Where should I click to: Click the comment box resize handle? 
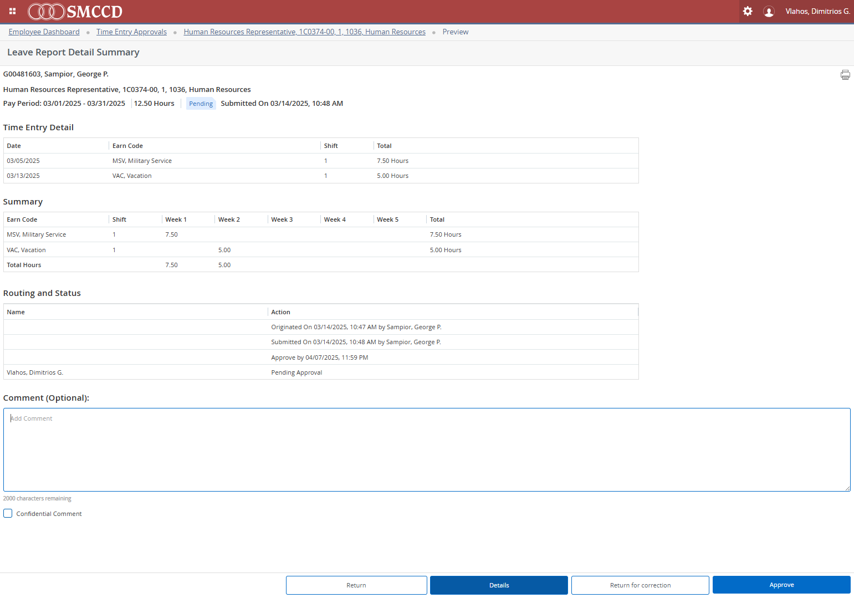847,488
